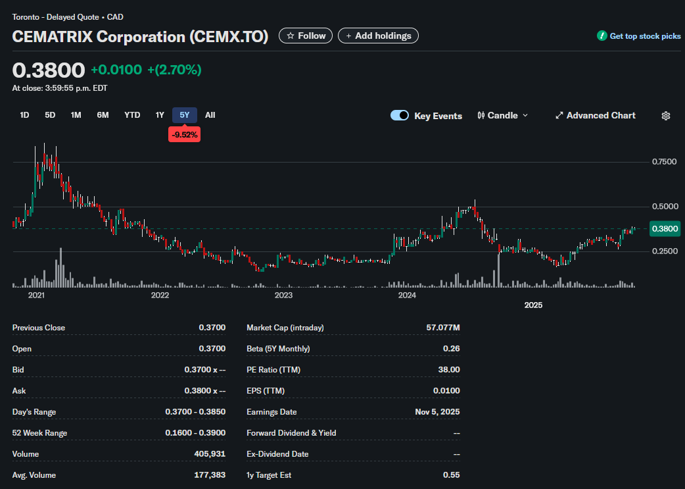
Task: Click the CEMATRIX Corporation (CEMX.TO) heading
Action: coord(140,37)
